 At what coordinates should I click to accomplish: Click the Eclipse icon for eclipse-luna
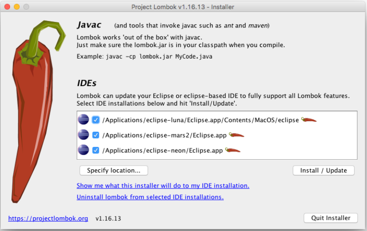(x=83, y=119)
